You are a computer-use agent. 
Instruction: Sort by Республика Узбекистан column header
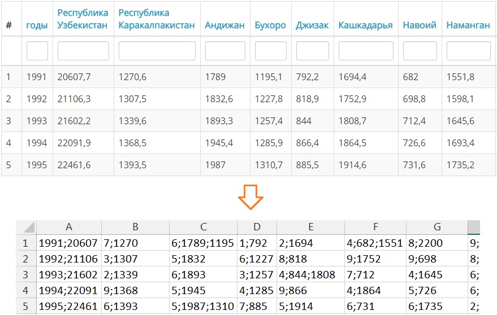point(83,19)
